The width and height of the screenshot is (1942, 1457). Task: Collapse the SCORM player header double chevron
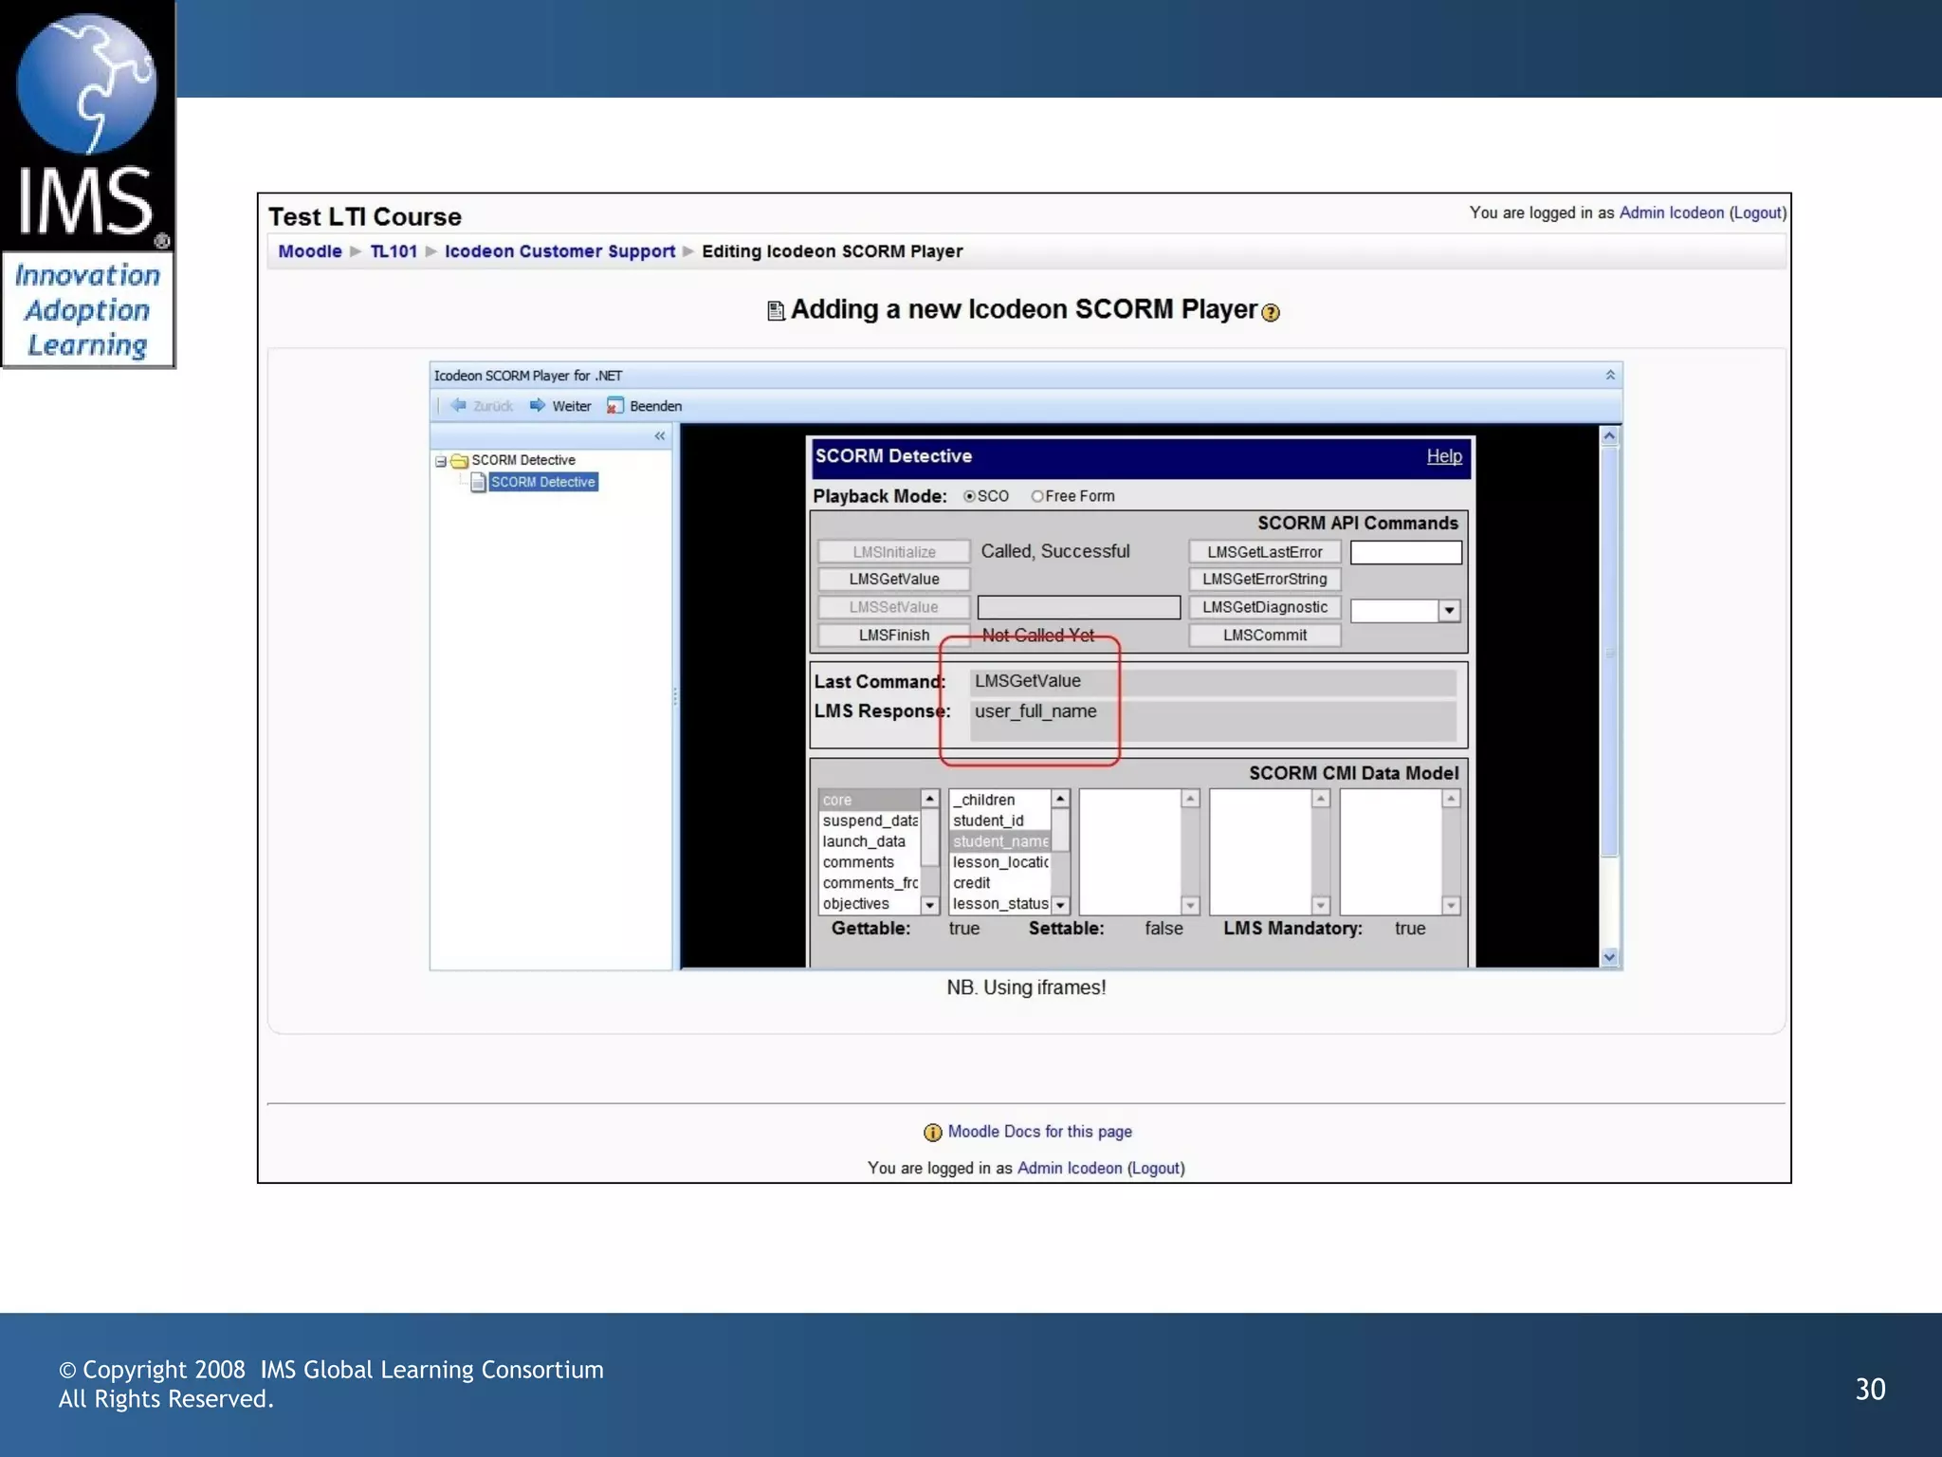click(1610, 375)
